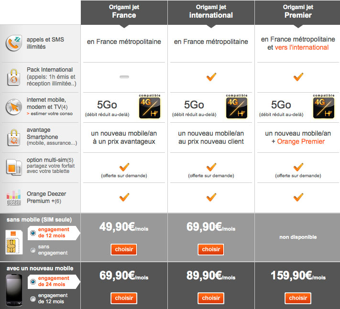
Task: Select engagement de 12 mois with new mobile
Action: tap(33, 298)
